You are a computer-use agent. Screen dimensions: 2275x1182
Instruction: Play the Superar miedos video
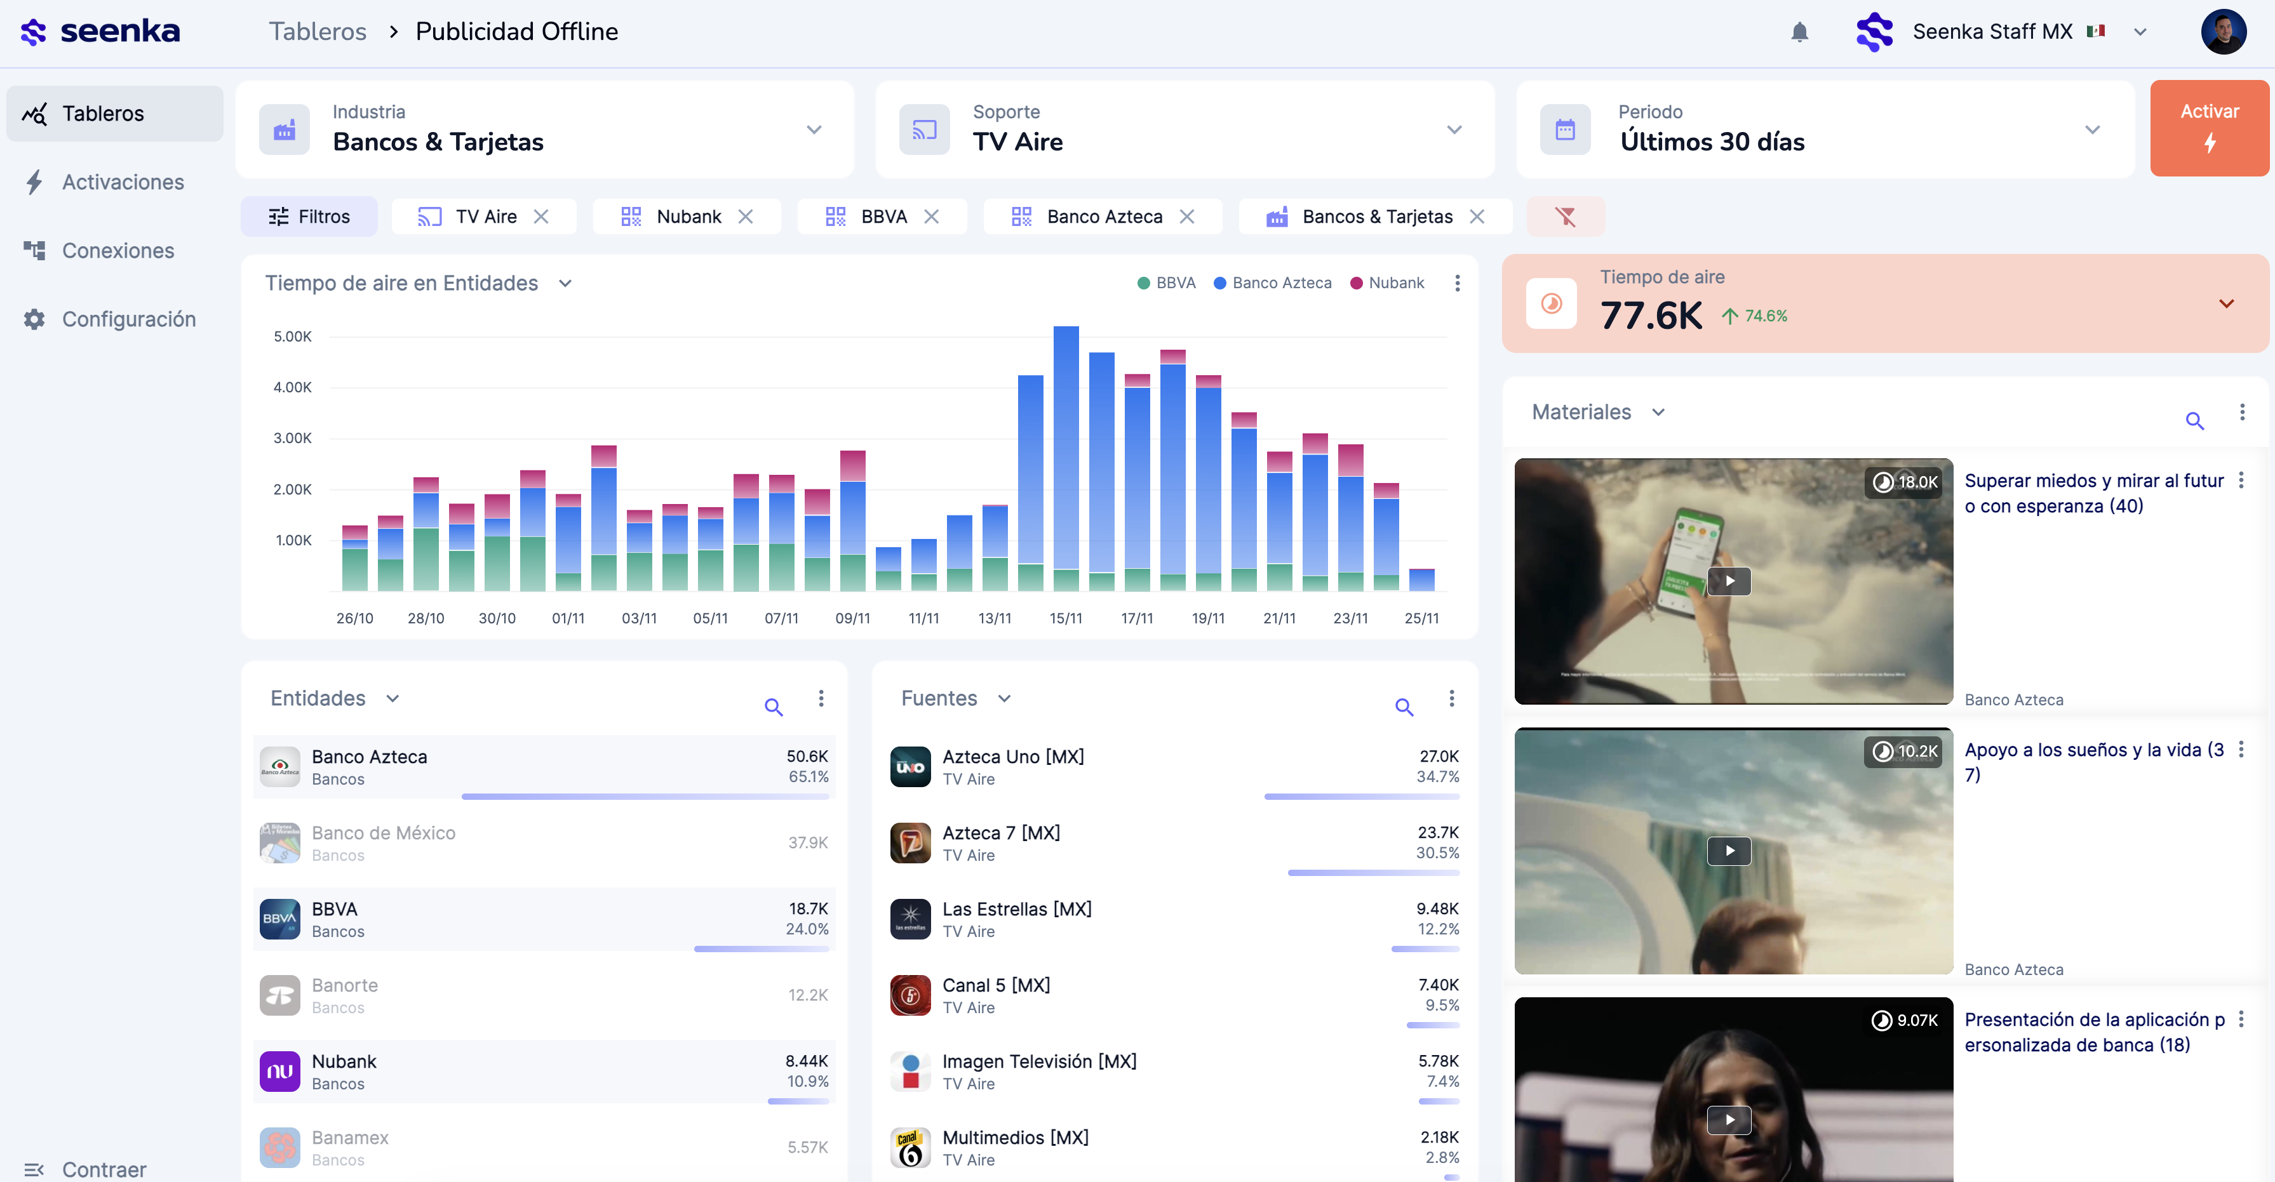1728,581
